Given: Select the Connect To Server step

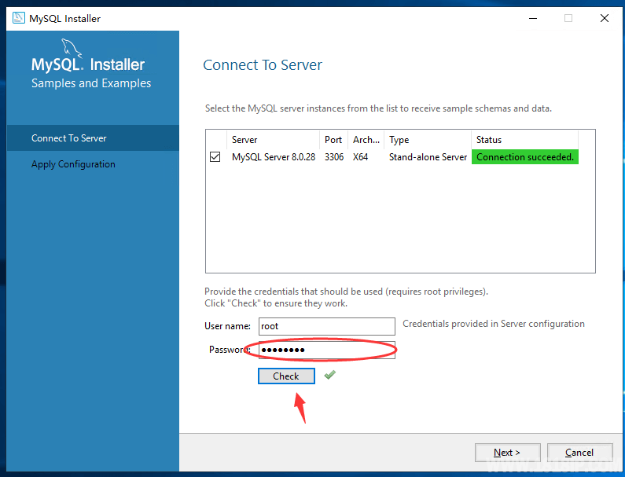Looking at the screenshot, I should point(93,138).
